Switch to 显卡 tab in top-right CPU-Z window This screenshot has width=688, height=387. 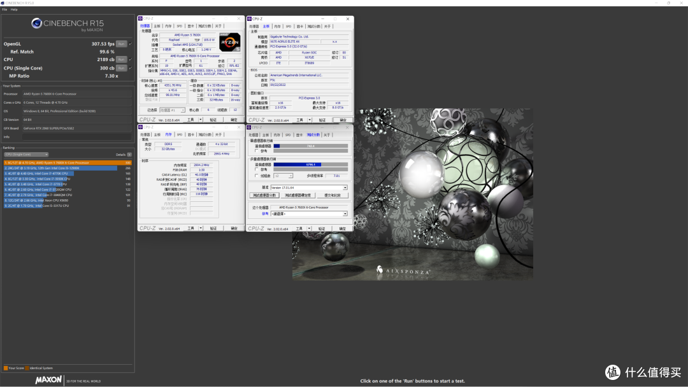(299, 26)
